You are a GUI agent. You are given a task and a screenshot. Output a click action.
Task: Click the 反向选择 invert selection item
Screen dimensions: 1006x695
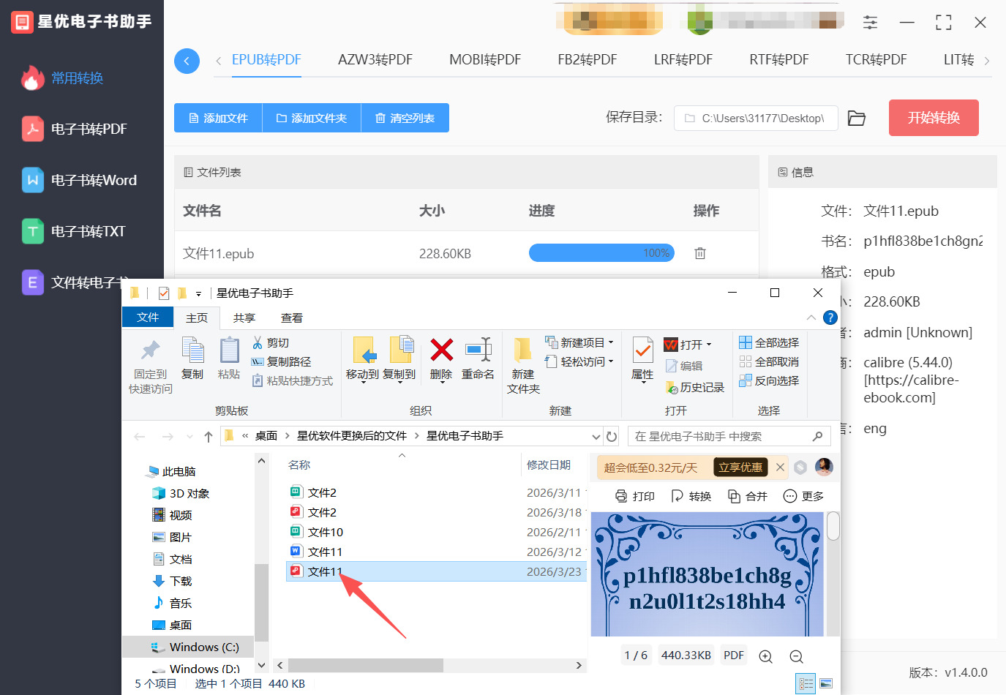pos(769,380)
